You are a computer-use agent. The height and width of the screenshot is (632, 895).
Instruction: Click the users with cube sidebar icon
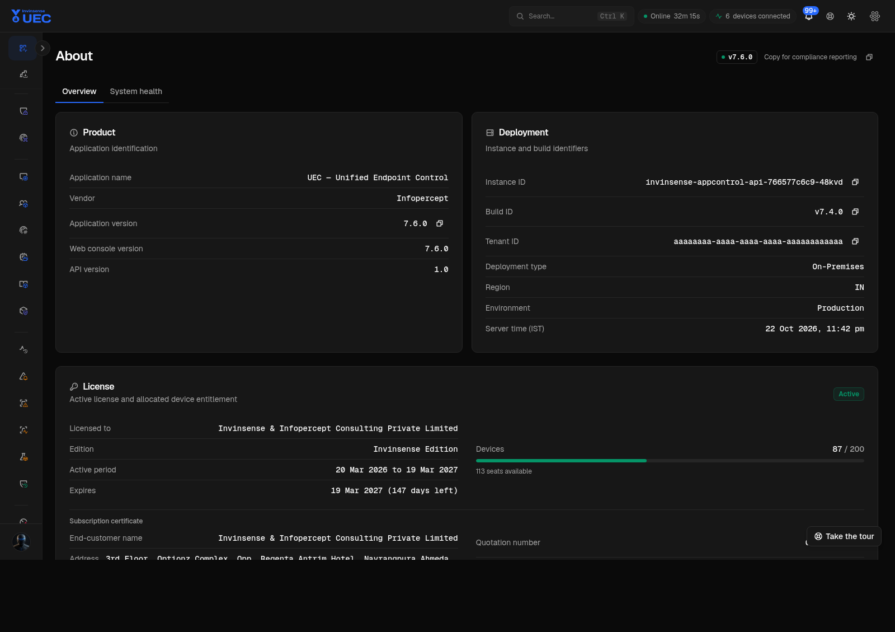pyautogui.click(x=23, y=203)
